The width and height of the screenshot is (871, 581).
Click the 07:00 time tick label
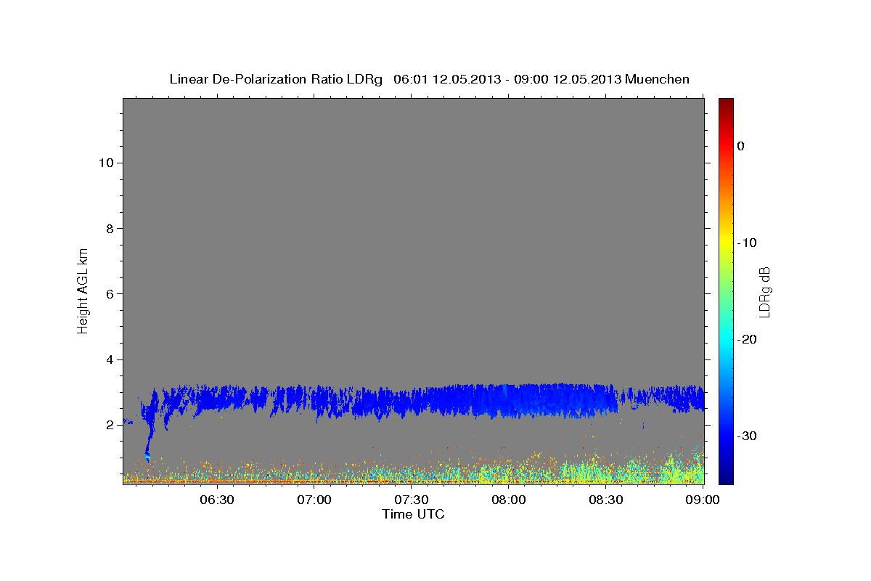coord(315,500)
